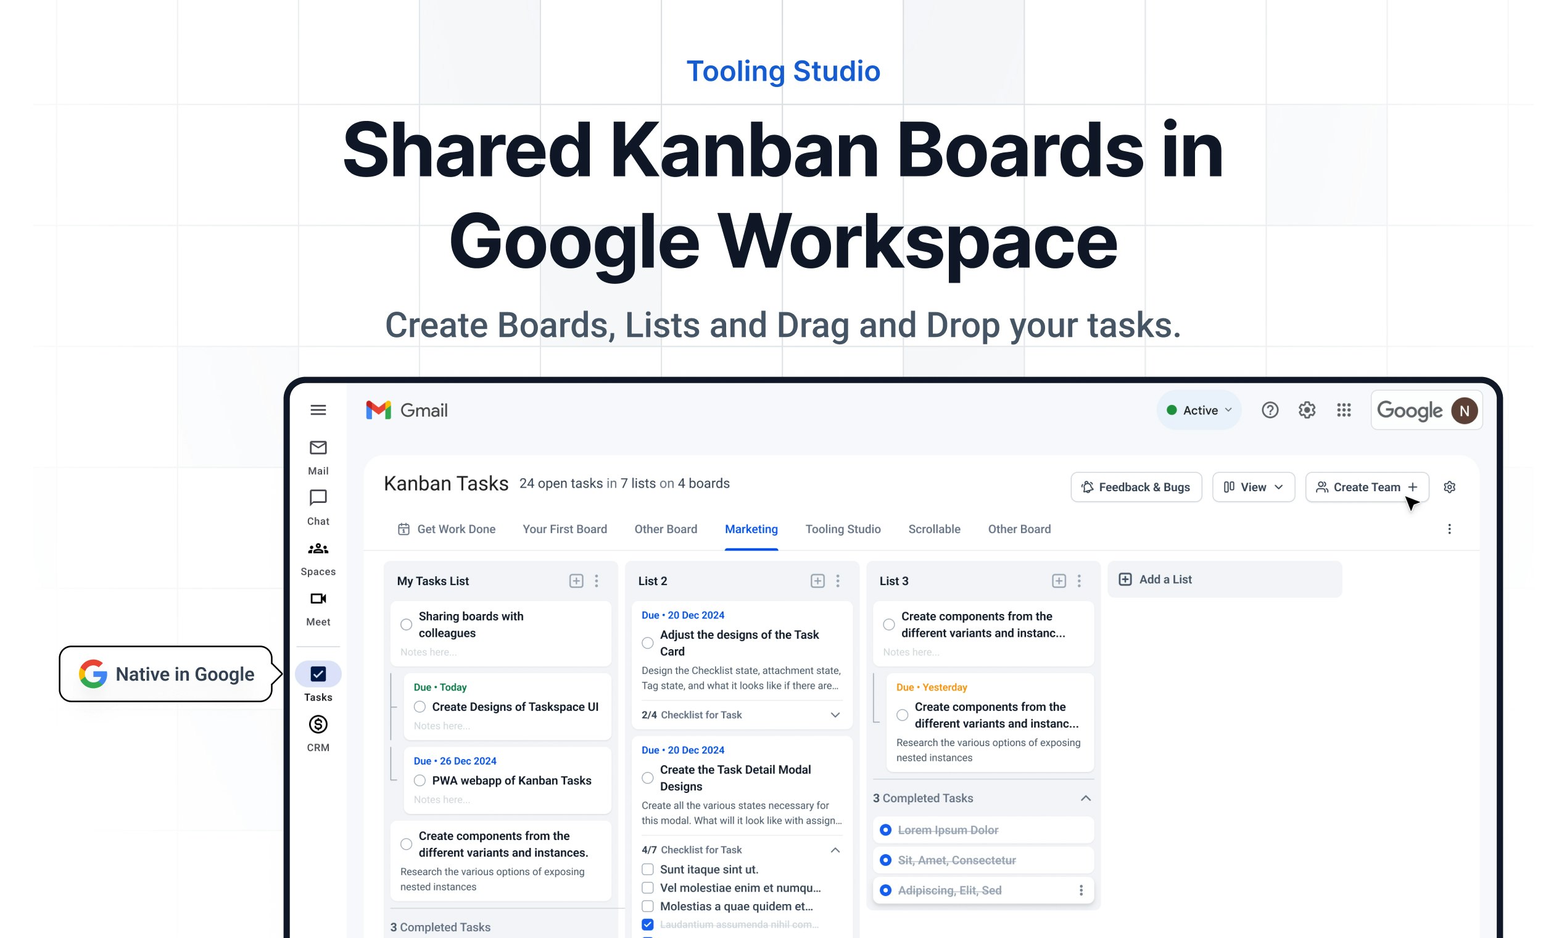Open the View dropdown
Screen dimensions: 1567x938
click(1253, 488)
